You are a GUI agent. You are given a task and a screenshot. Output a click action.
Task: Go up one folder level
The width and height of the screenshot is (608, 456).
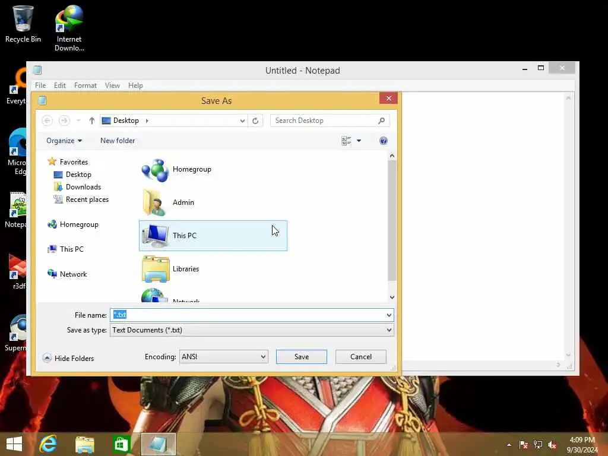(x=91, y=121)
